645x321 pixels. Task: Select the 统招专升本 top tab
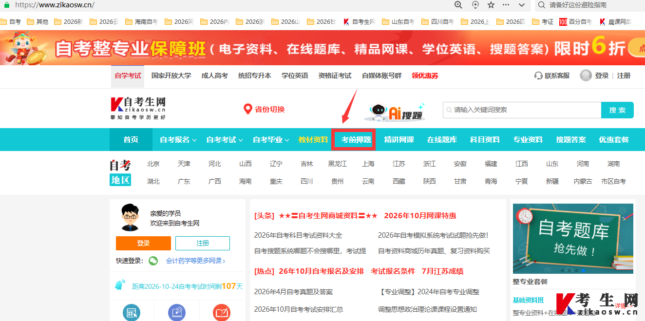pos(254,76)
